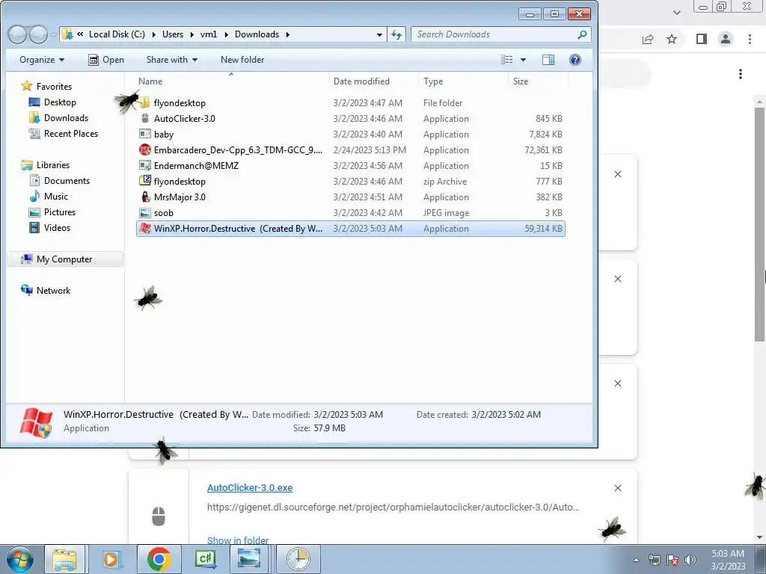Select My Computer in navigation pane

pyautogui.click(x=64, y=259)
